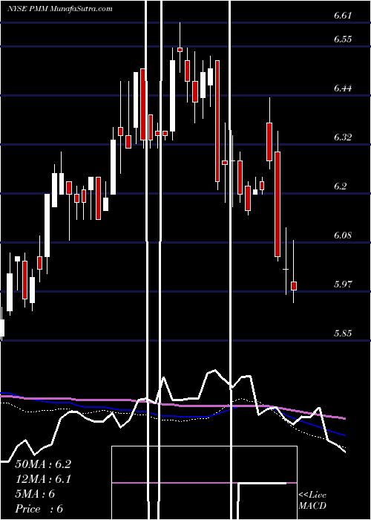Select the 5.97 price axis label
Image resolution: width=371 pixels, height=520 pixels.
point(343,284)
